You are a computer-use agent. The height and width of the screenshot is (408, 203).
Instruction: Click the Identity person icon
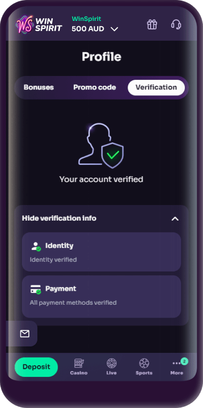36,246
